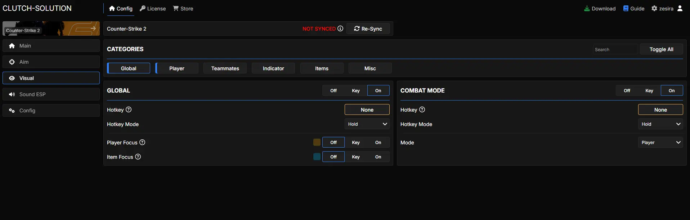Click the NOT SYNCED info icon
This screenshot has width=690, height=220.
(340, 28)
